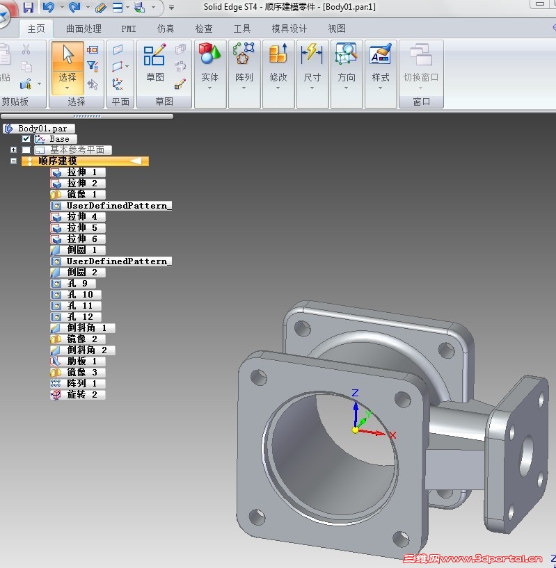556x568 pixels.
Task: Select the Body01.par root node
Action: (39, 128)
